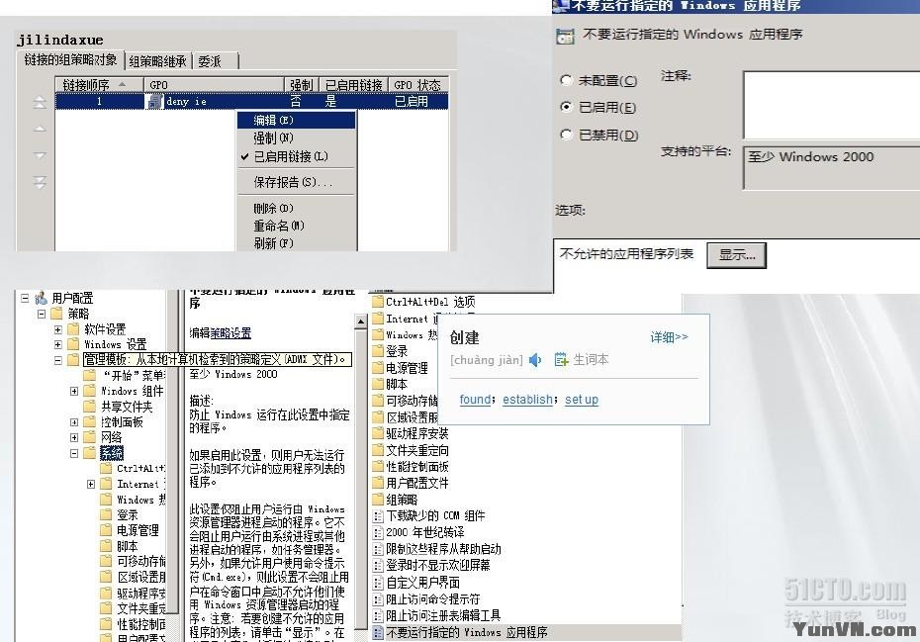The width and height of the screenshot is (920, 642).
Task: Choose 刷新(F) from the context menu
Action: click(x=297, y=243)
